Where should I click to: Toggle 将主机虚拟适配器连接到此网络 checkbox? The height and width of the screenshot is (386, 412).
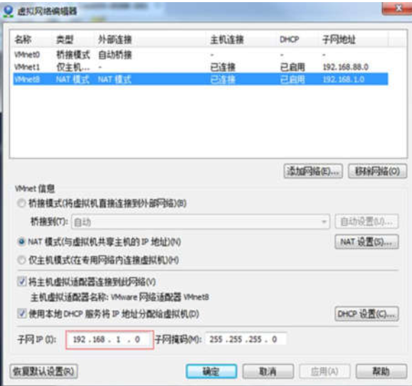[x=21, y=282]
